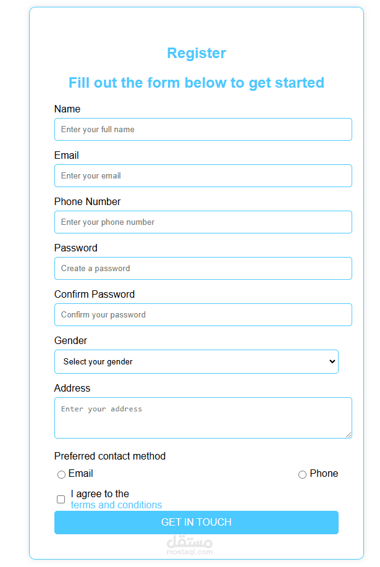Select the Password field

coord(203,269)
